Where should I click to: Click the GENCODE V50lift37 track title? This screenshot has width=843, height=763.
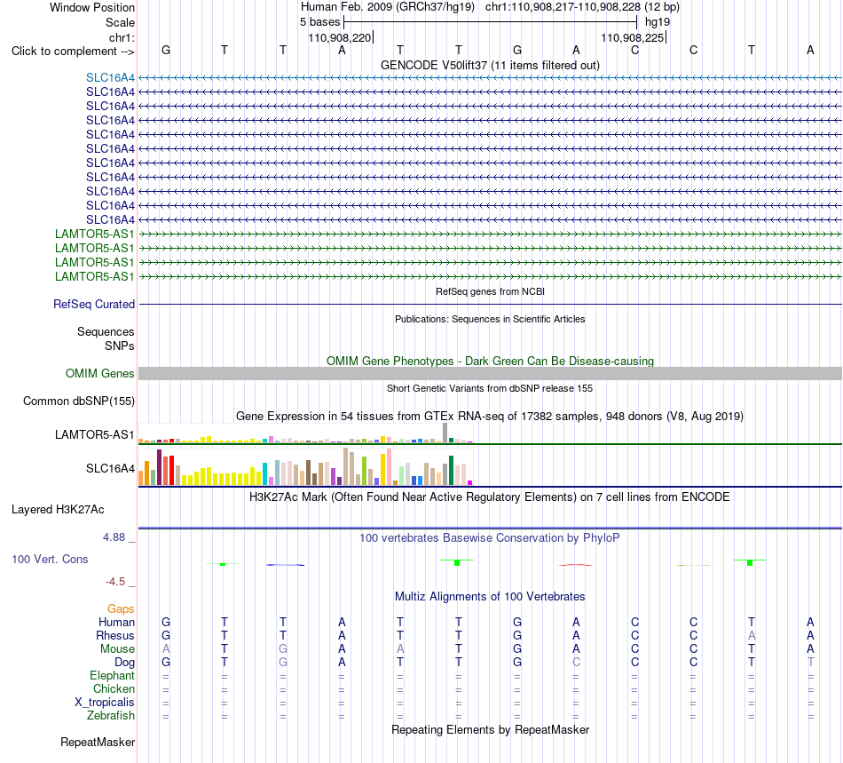[x=490, y=65]
